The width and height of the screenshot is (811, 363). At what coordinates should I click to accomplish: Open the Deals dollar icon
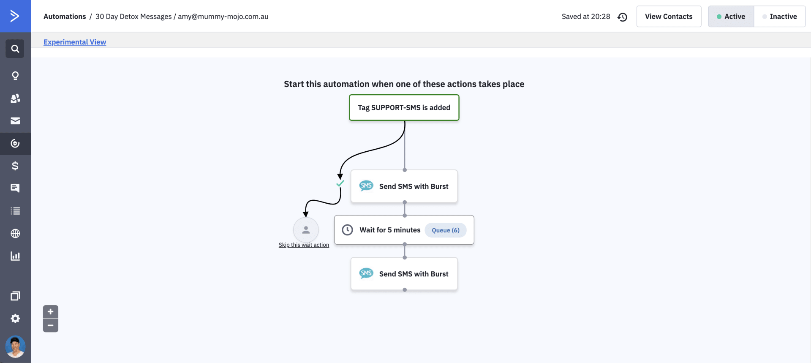(x=15, y=166)
